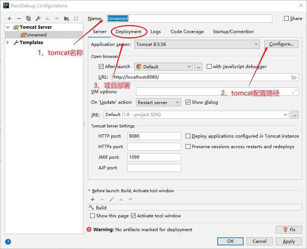Switch to the Logs tab
The image size is (307, 249).
(156, 32)
